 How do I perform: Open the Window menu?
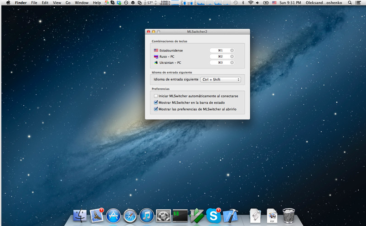click(82, 3)
